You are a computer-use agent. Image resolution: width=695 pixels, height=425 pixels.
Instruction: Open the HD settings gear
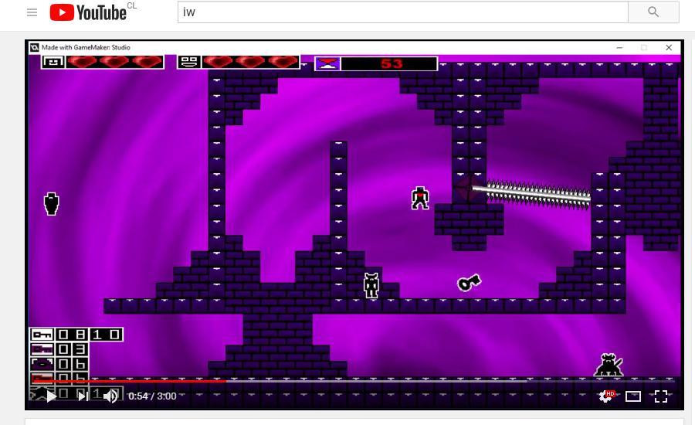click(607, 396)
